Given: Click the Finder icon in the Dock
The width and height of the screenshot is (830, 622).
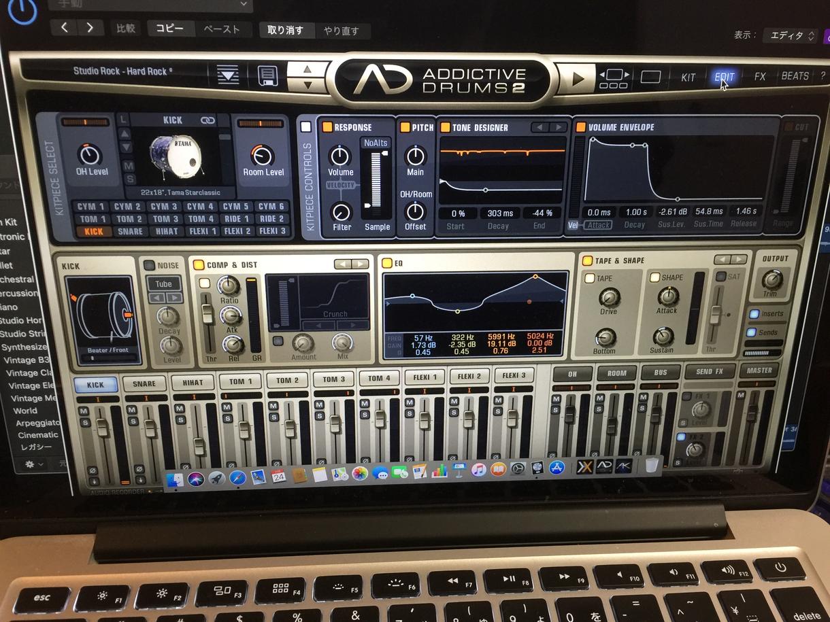Looking at the screenshot, I should [175, 479].
